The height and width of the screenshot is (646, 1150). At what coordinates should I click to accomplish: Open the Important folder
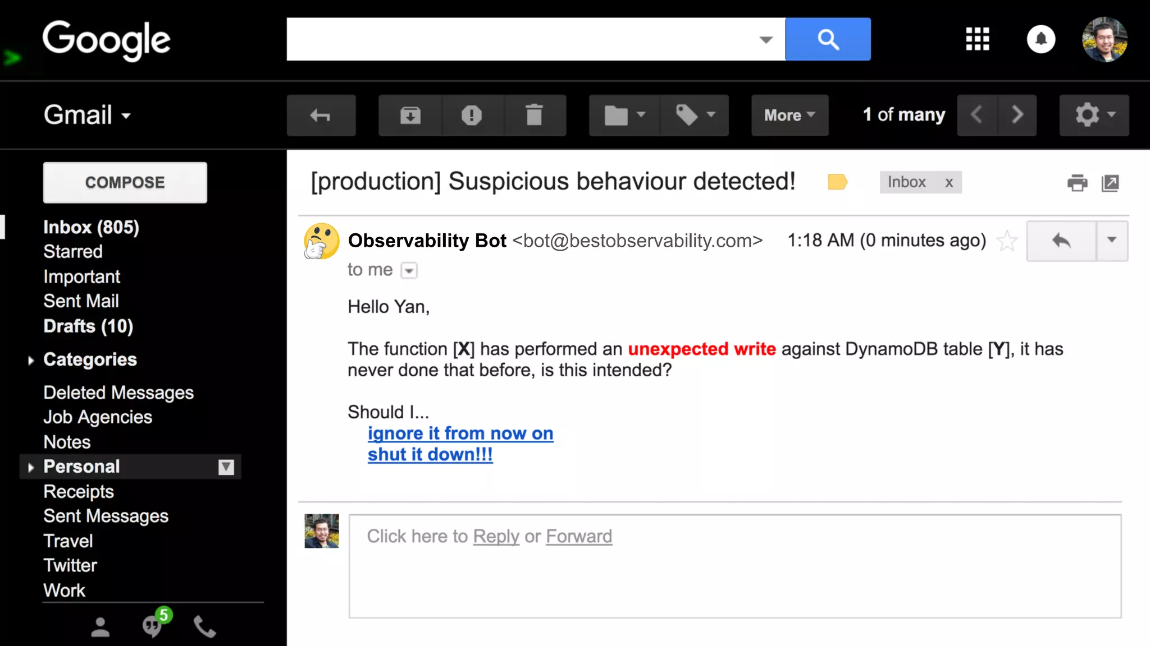(x=82, y=276)
